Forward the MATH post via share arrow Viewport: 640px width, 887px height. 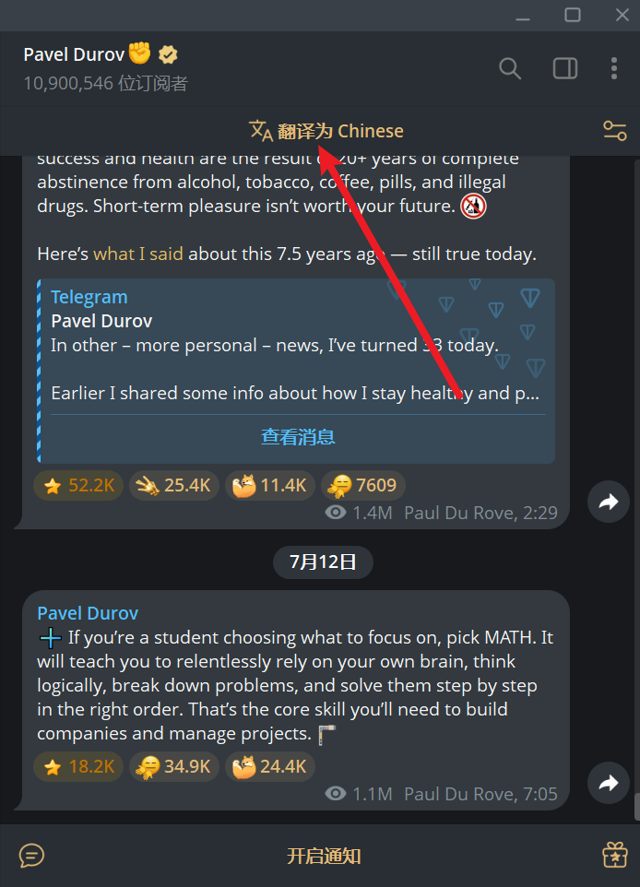point(609,783)
